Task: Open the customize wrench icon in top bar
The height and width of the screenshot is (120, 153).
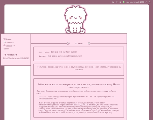Action: (146, 2)
